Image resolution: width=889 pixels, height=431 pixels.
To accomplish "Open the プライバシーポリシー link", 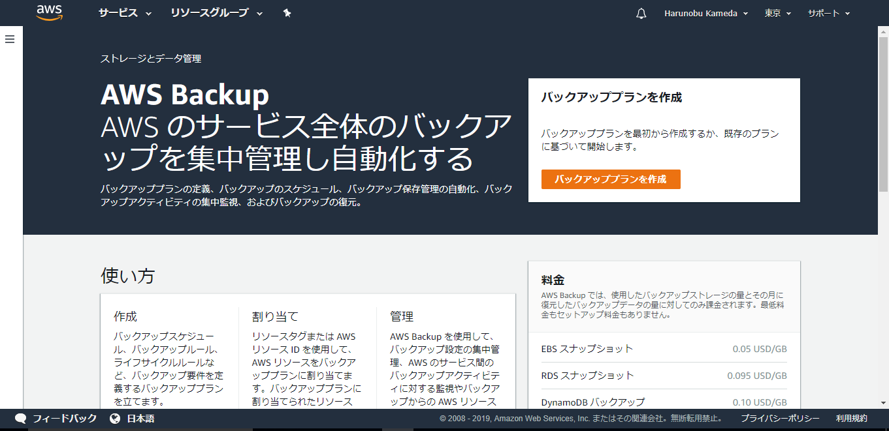I will (780, 419).
